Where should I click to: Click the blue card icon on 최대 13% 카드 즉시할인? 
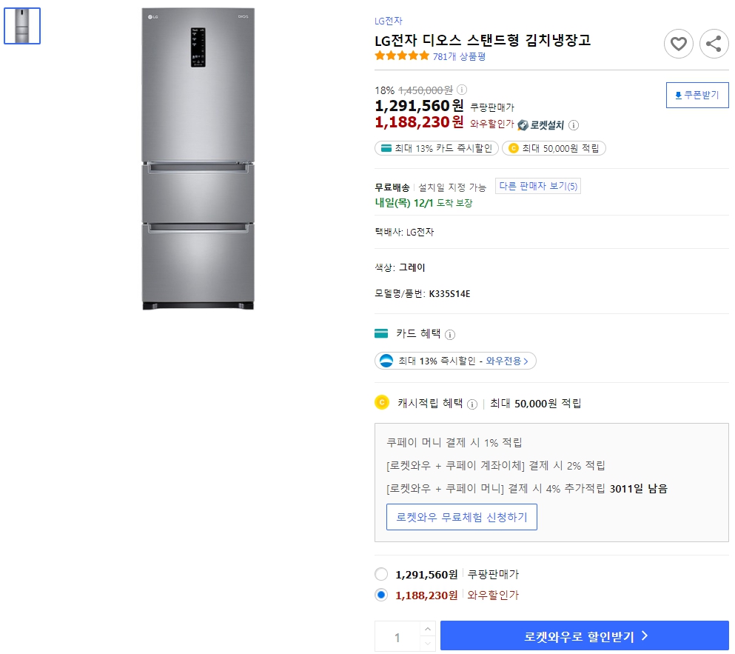(384, 148)
